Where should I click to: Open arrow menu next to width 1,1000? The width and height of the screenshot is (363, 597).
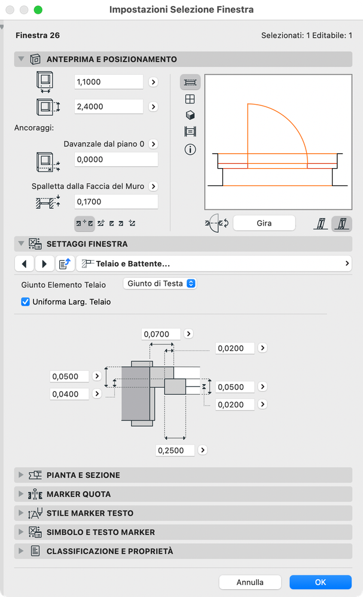click(153, 82)
